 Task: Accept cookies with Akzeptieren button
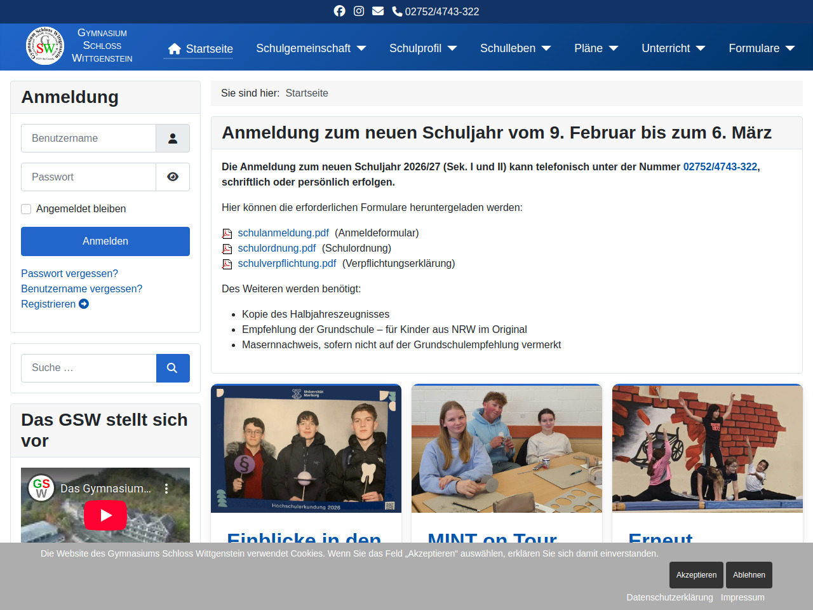point(696,575)
